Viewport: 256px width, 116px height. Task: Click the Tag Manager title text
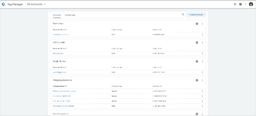pyautogui.click(x=15, y=4)
